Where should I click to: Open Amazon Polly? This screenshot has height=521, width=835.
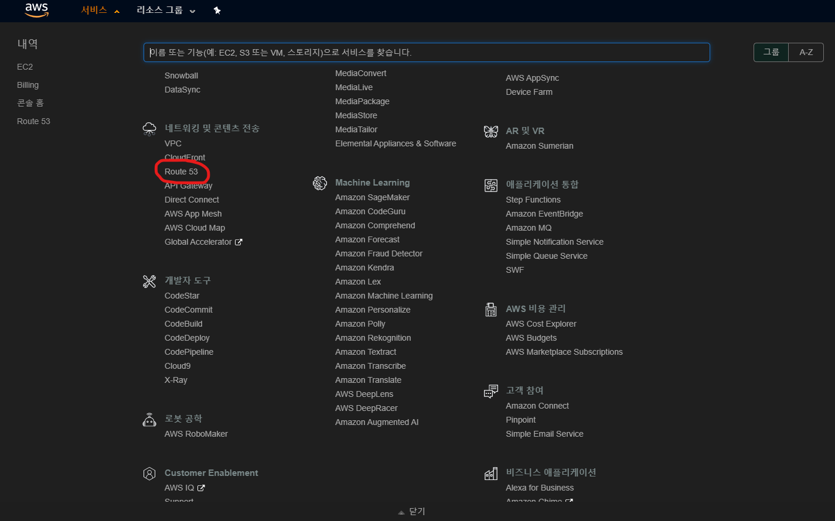pos(360,324)
